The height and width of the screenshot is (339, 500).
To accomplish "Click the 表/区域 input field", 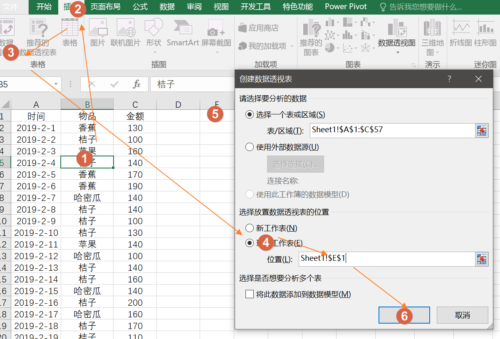I will click(x=392, y=130).
